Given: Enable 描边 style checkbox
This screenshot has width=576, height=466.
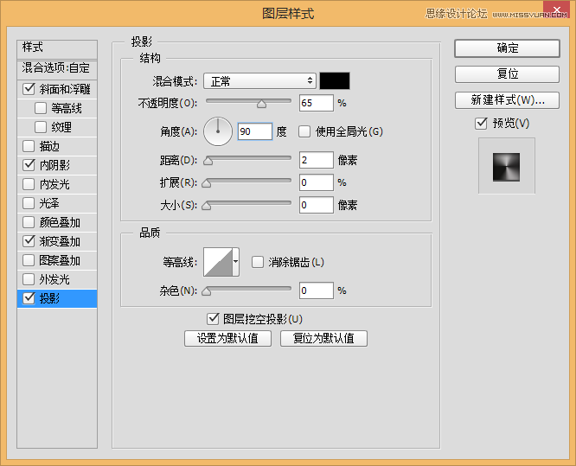Looking at the screenshot, I should [29, 146].
